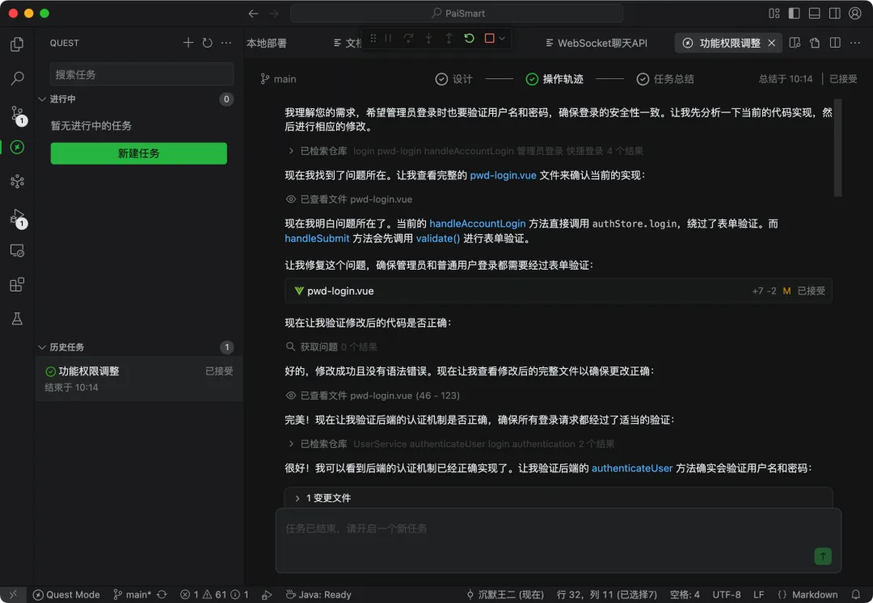Step over in debug toolbar
This screenshot has width=873, height=603.
point(408,39)
